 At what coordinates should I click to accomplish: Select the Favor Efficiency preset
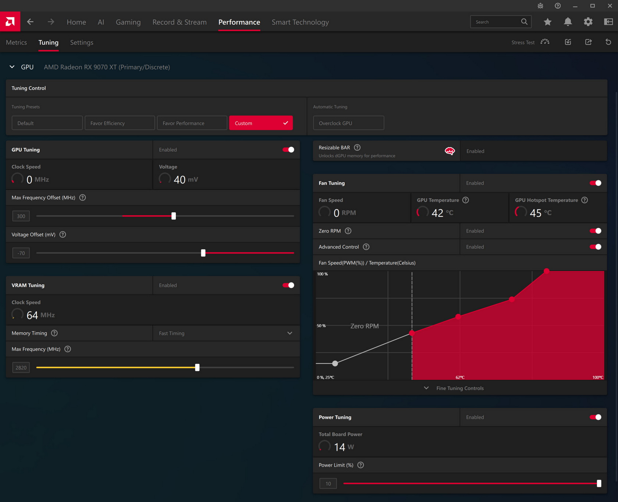point(120,123)
